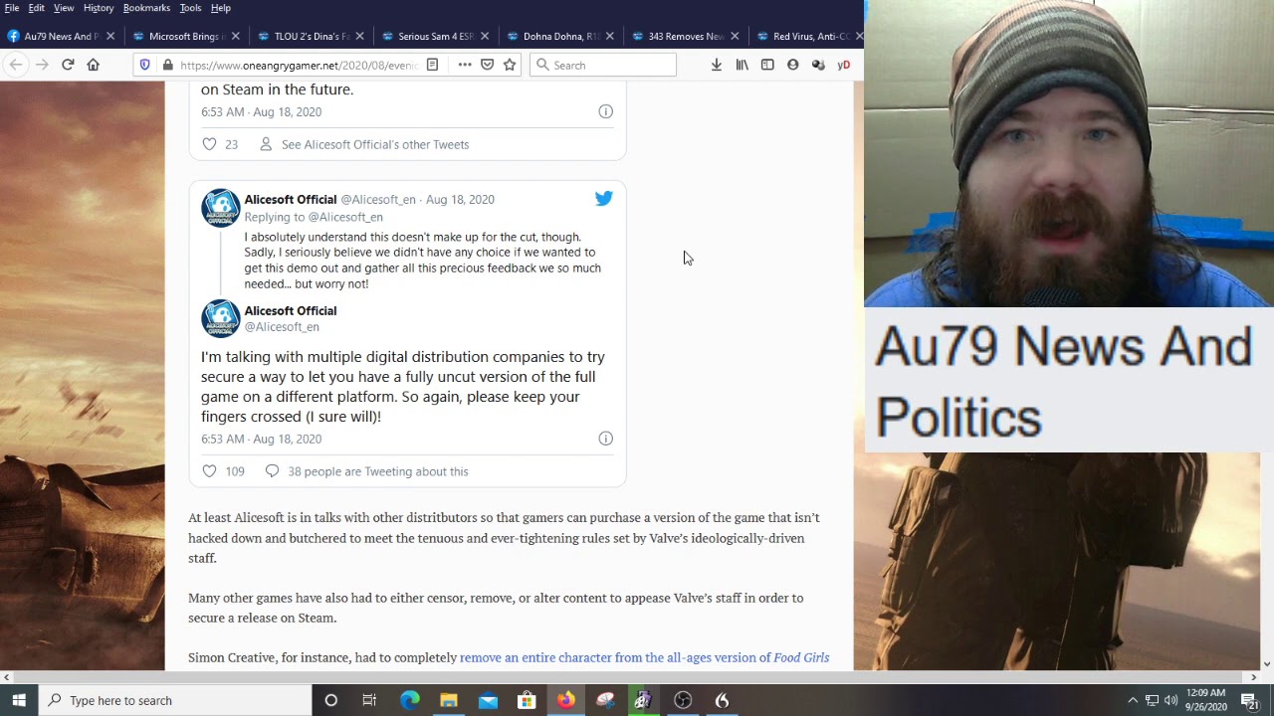Image resolution: width=1274 pixels, height=716 pixels.
Task: Open the Edit menu
Action: pyautogui.click(x=36, y=8)
